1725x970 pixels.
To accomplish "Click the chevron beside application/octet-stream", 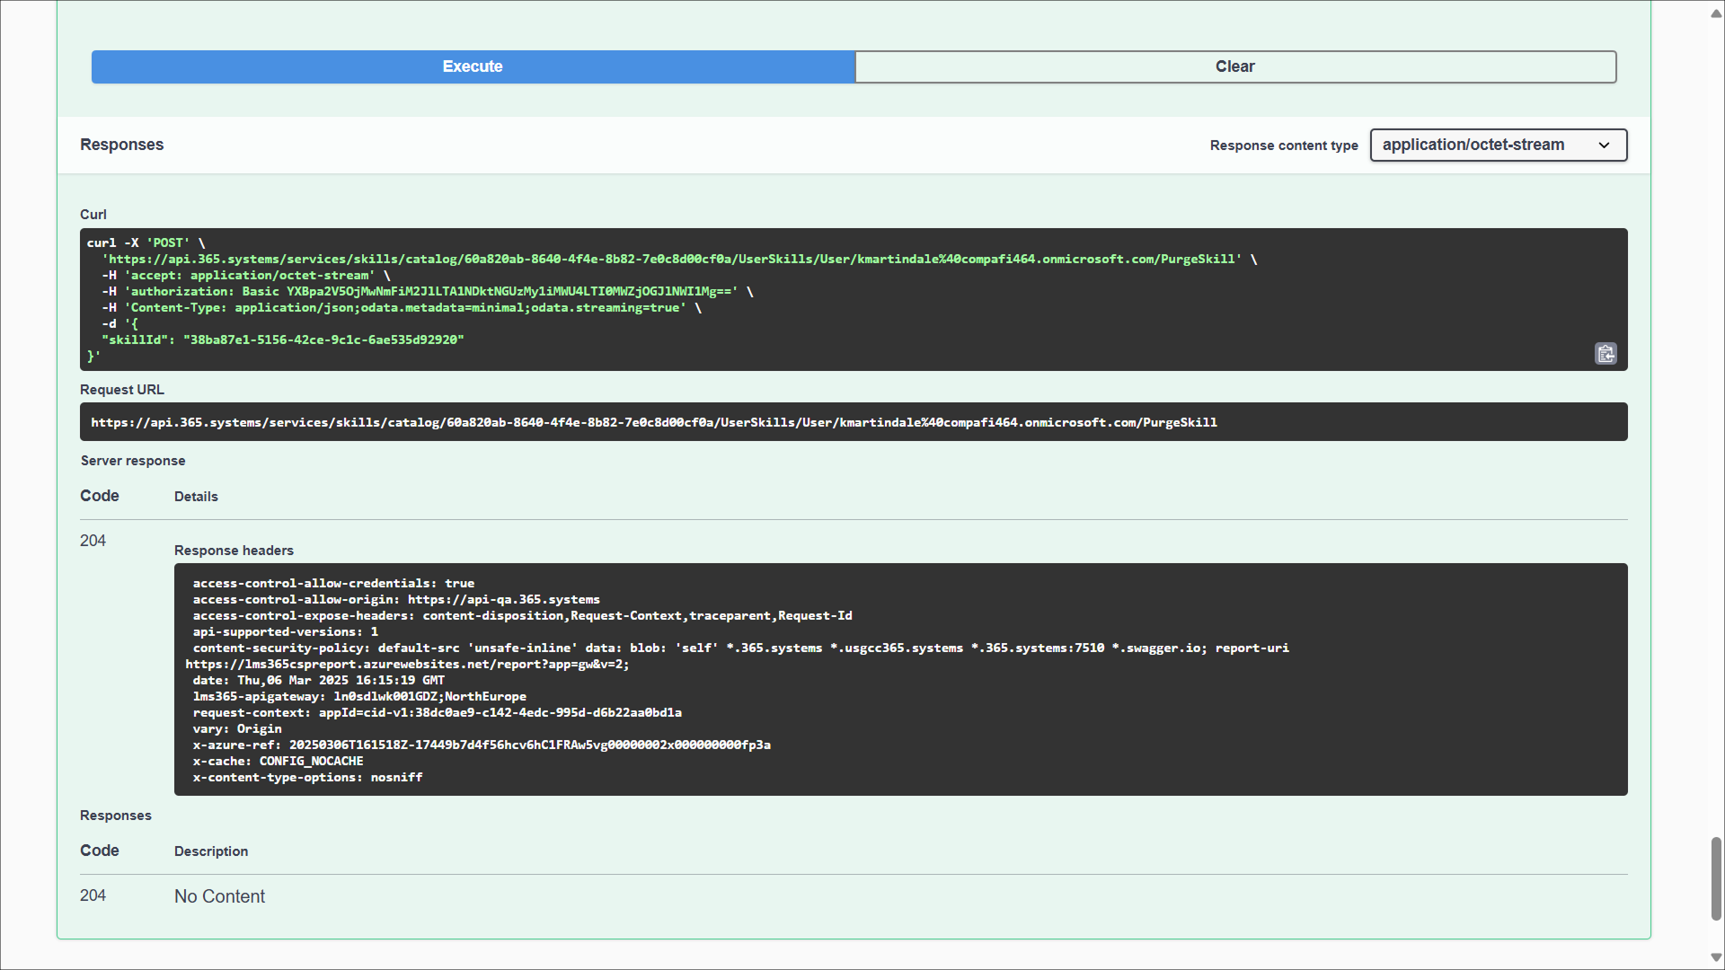I will (1605, 145).
